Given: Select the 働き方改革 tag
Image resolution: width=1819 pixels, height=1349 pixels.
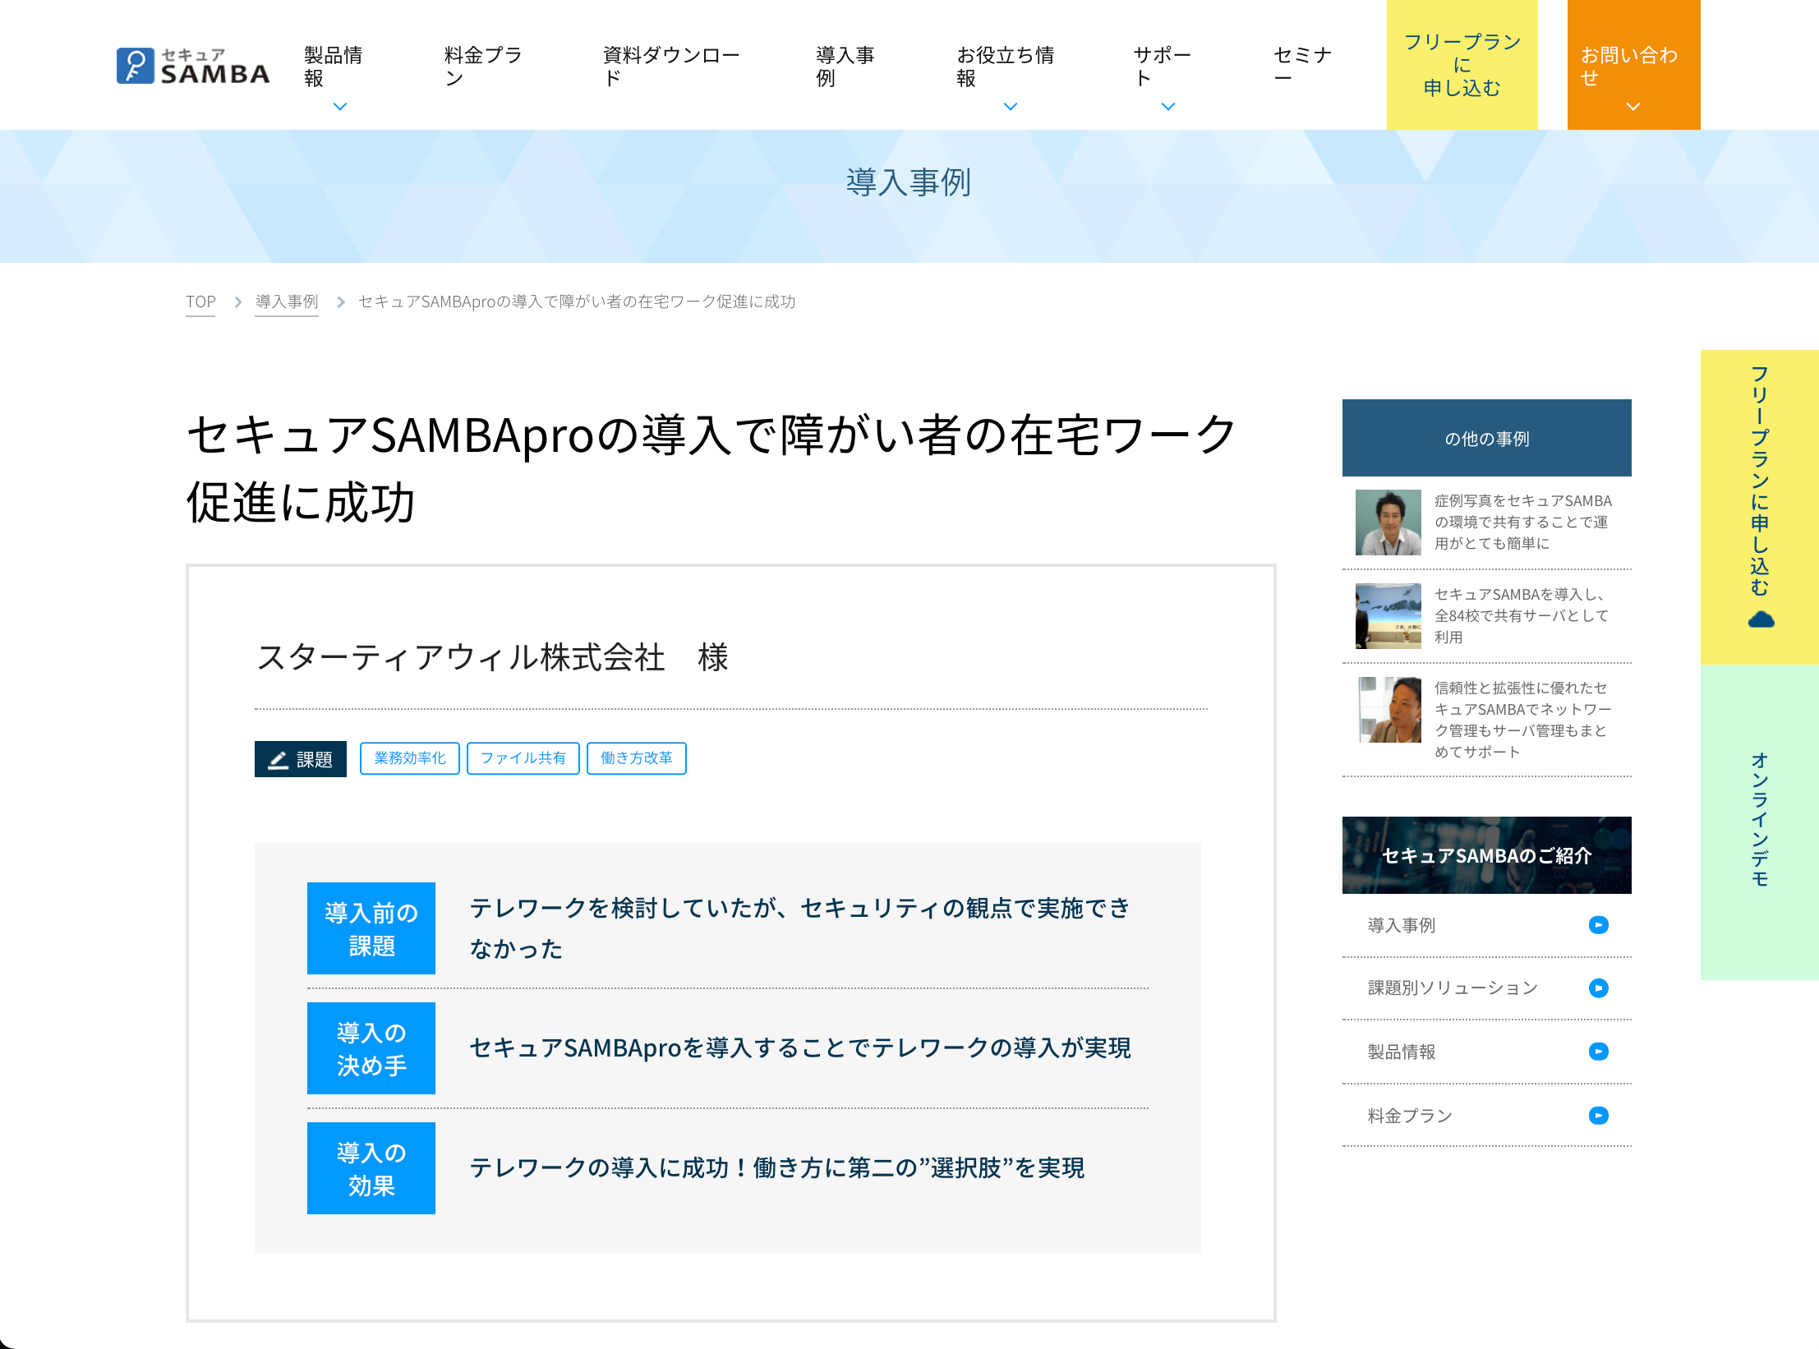Looking at the screenshot, I should tap(637, 758).
